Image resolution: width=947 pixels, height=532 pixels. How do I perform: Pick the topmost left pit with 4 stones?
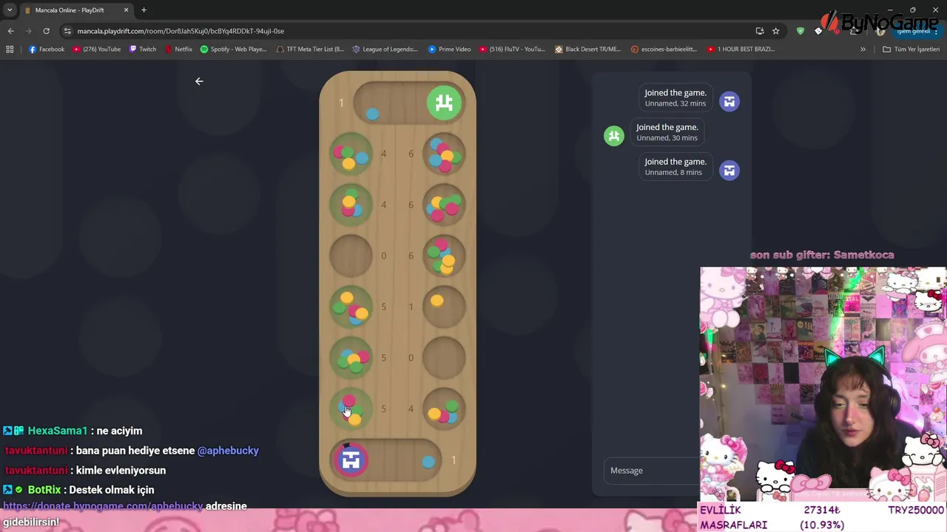[351, 154]
